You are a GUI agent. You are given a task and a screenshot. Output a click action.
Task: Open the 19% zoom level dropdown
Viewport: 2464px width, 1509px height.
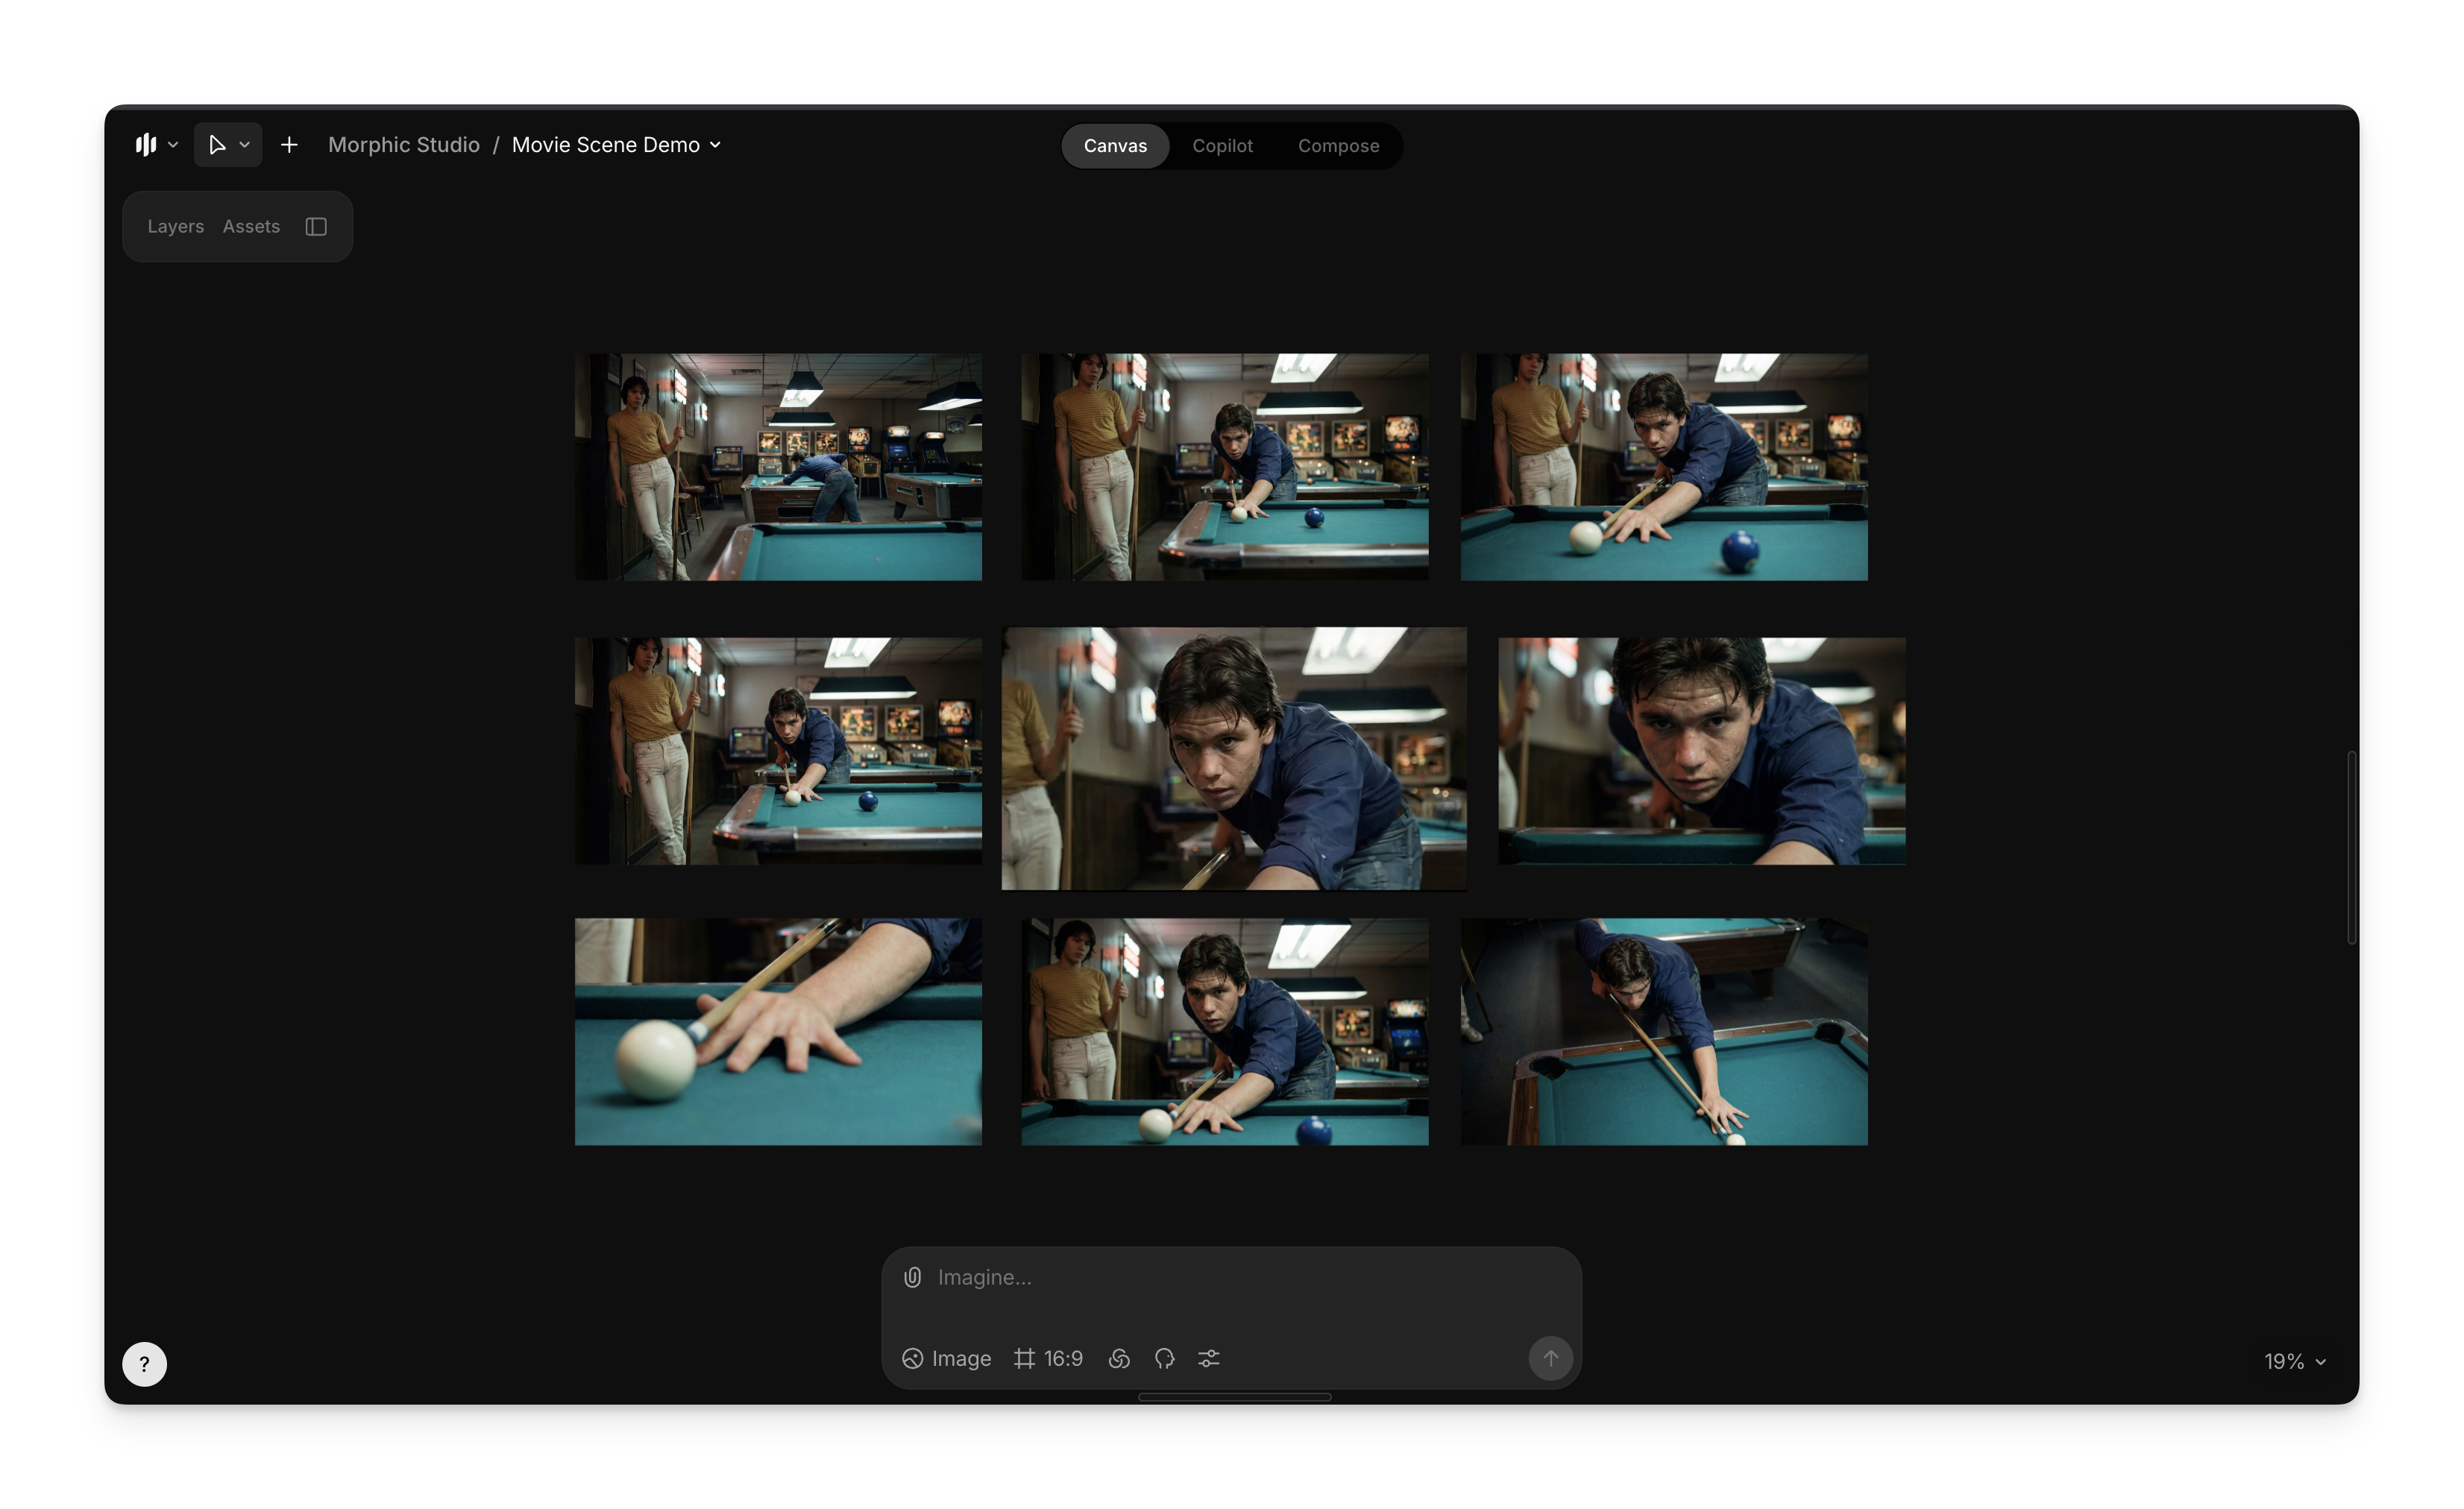2294,1361
